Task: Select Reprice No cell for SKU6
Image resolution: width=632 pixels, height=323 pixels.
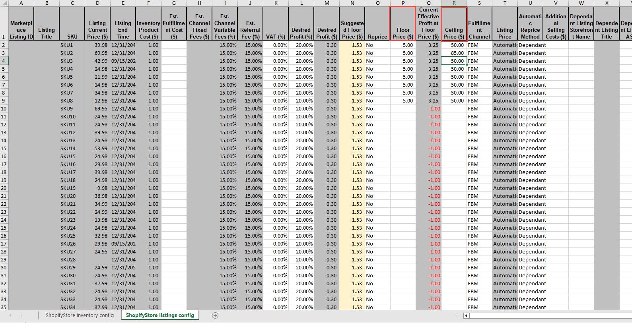Action: pyautogui.click(x=377, y=85)
